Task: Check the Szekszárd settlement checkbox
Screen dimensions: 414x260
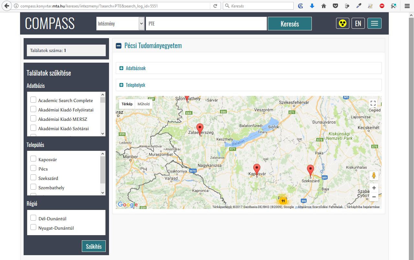Action: [x=33, y=178]
